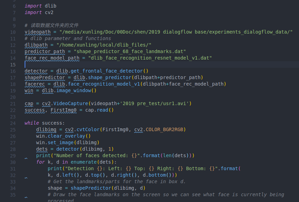Screen dimensions: 299x202
Task: Click 'd.left()' call on line 32
Action: point(68,175)
